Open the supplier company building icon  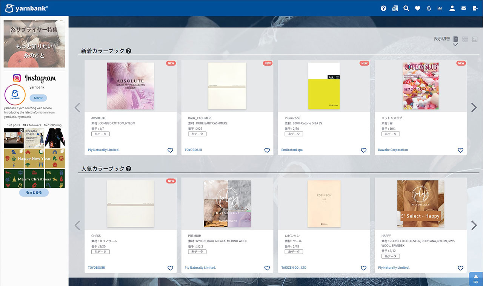[395, 8]
